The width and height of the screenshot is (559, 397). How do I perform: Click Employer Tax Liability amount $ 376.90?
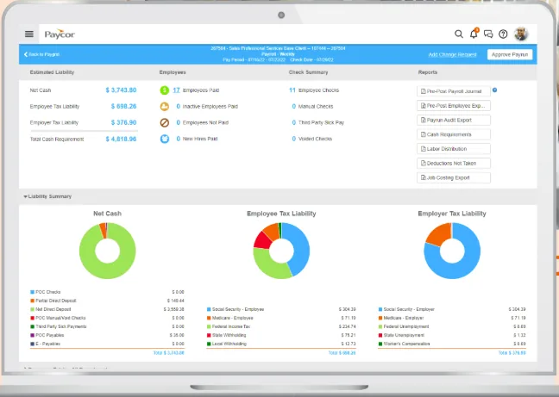pos(123,123)
